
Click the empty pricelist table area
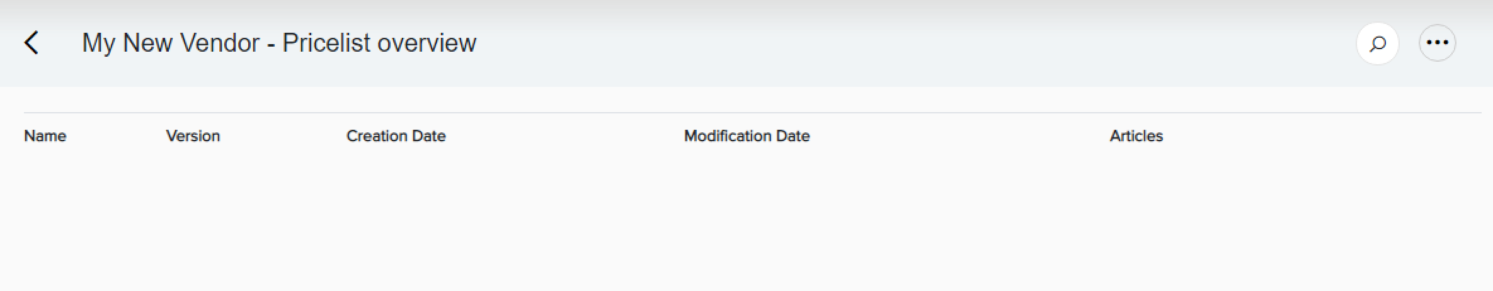(x=752, y=220)
